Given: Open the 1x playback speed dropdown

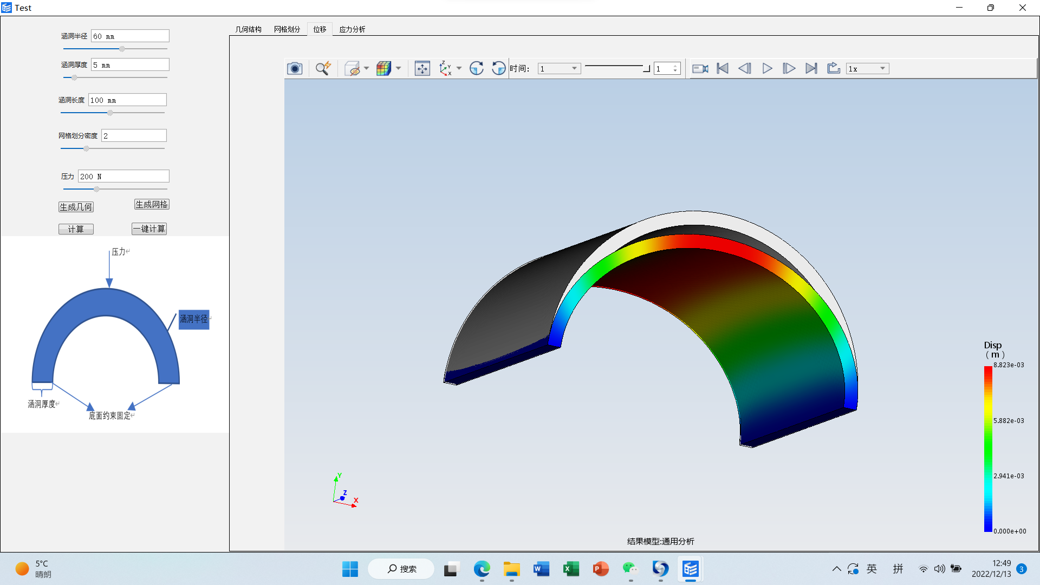Looking at the screenshot, I should (867, 69).
